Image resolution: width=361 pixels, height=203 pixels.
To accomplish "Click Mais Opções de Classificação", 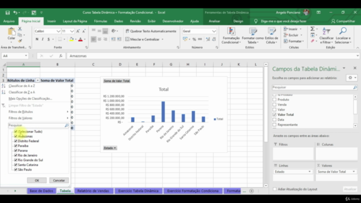I will 30,99.
